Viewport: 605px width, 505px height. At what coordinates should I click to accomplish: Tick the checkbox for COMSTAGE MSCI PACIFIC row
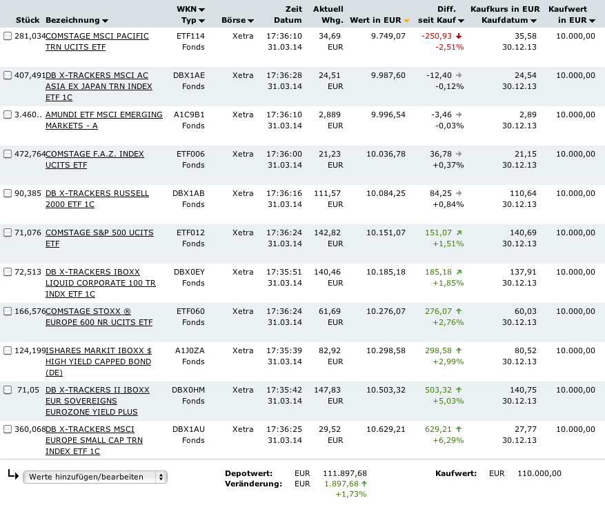(x=8, y=37)
